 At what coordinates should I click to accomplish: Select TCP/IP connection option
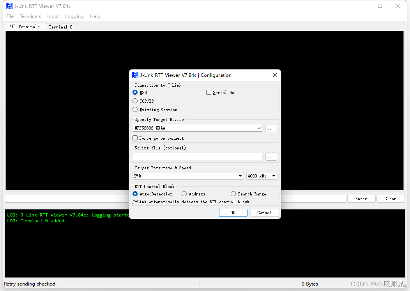click(135, 101)
